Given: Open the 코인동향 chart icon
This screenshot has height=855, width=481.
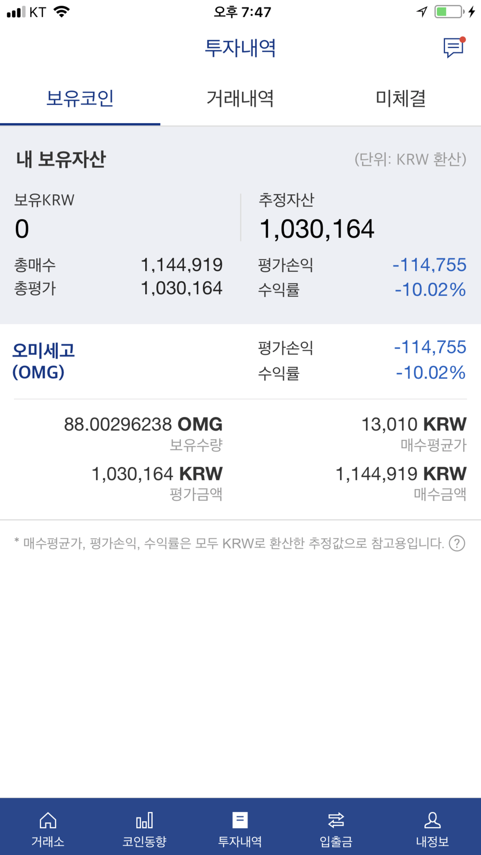Looking at the screenshot, I should (144, 820).
